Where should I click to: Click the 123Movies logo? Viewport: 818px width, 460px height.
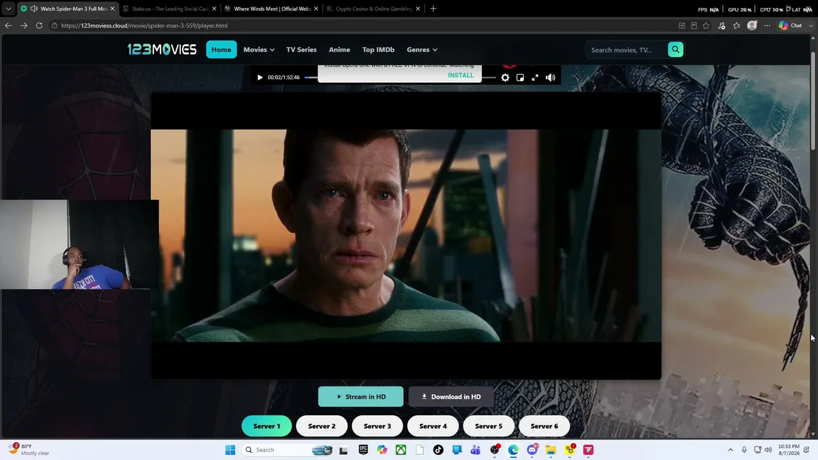[162, 49]
